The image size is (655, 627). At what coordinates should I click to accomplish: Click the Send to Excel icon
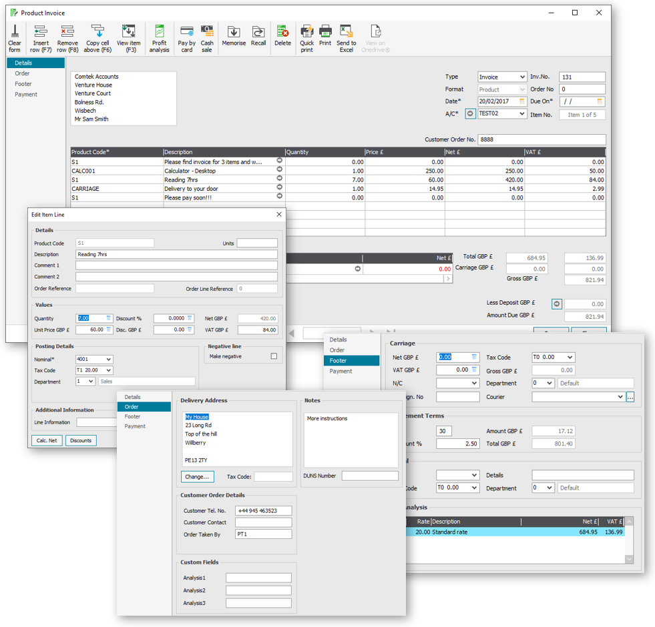(x=347, y=39)
